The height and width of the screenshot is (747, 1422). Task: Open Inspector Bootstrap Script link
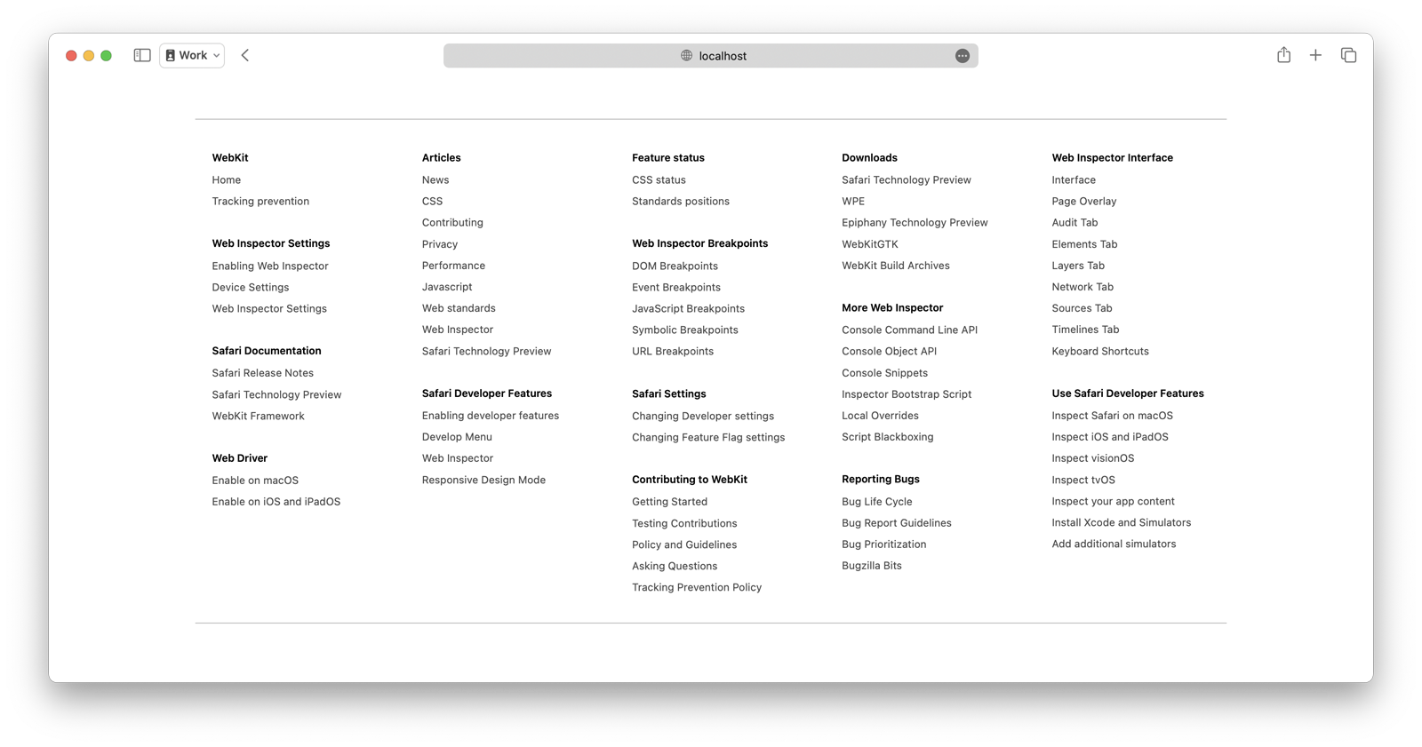pos(907,394)
